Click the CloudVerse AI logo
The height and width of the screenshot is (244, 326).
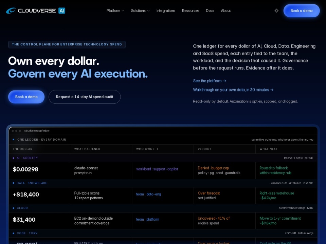[36, 11]
